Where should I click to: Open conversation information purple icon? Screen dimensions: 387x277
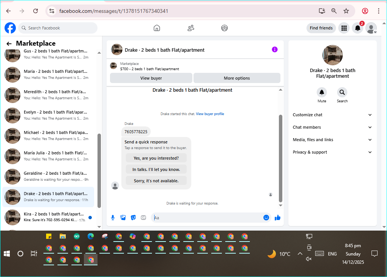275,49
